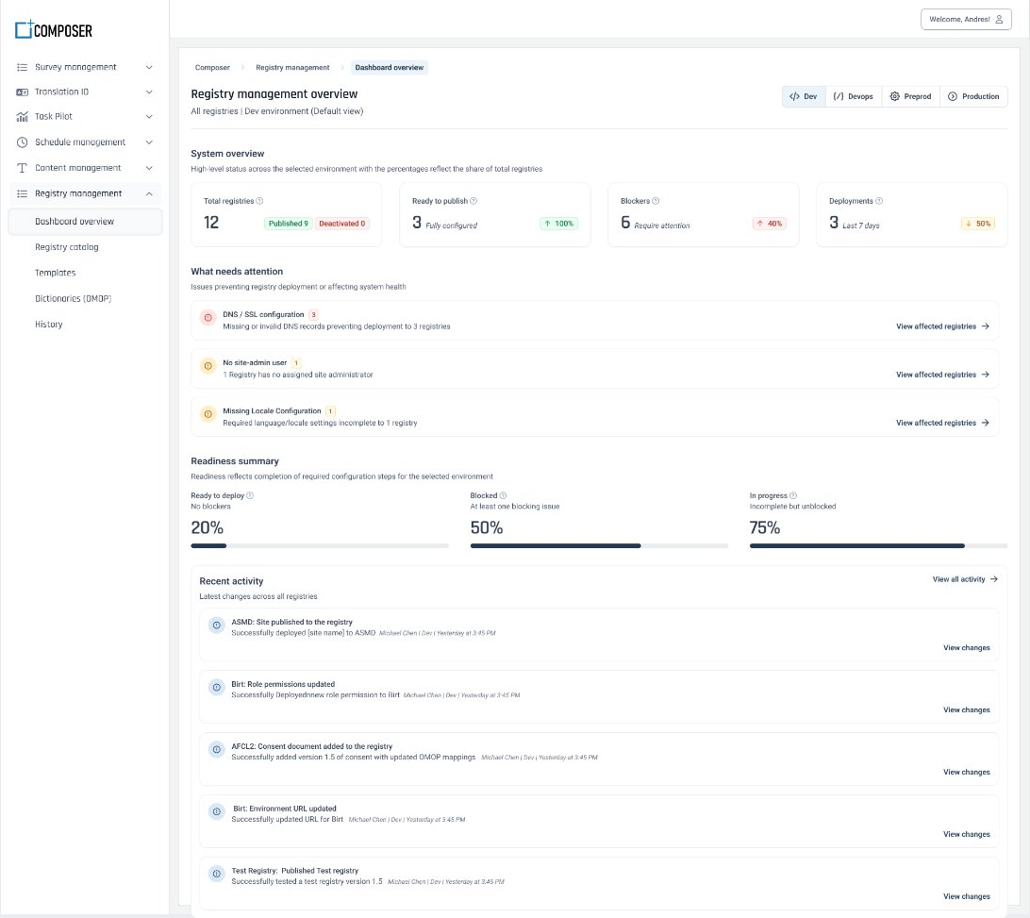The height and width of the screenshot is (918, 1030).
Task: Click the activity icon for Birt Environment URL updated
Action: pyautogui.click(x=216, y=812)
